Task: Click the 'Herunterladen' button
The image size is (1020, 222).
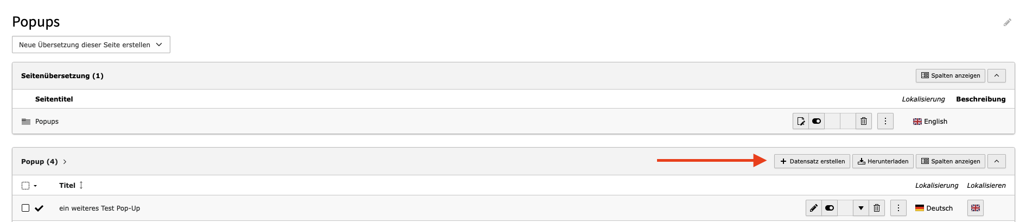Action: [x=883, y=161]
